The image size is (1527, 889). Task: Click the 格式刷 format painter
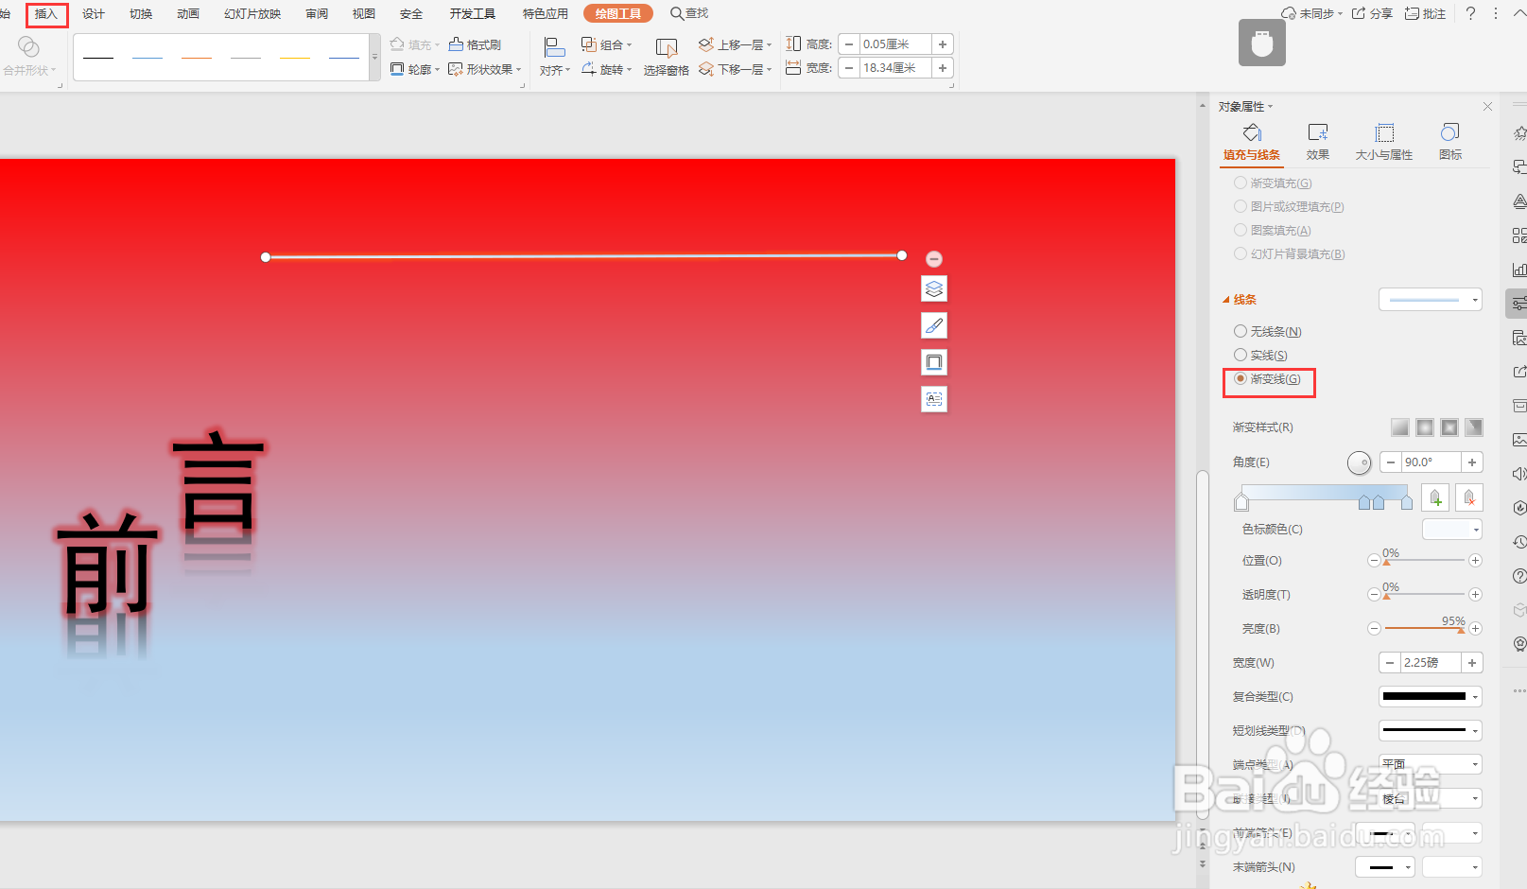[x=476, y=44]
